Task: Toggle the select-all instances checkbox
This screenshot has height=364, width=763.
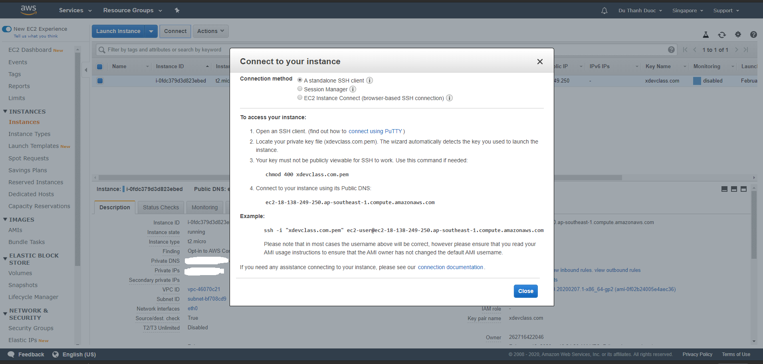Action: click(100, 67)
